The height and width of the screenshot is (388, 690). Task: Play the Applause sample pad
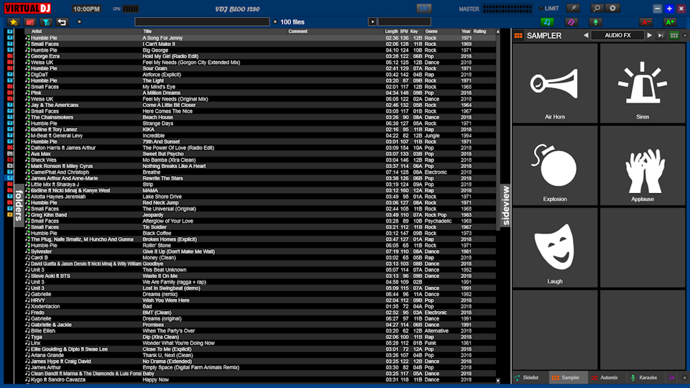coord(643,165)
